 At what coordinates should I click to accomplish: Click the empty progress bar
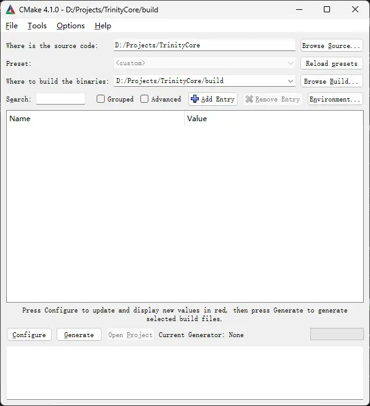(337, 334)
